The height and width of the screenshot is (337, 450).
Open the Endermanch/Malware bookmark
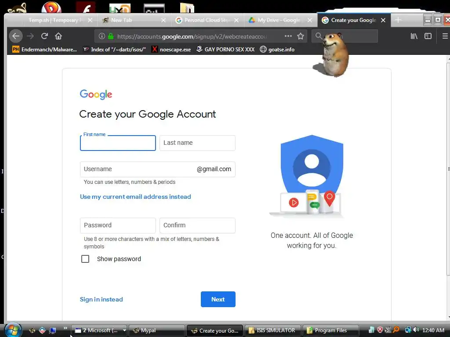44,49
